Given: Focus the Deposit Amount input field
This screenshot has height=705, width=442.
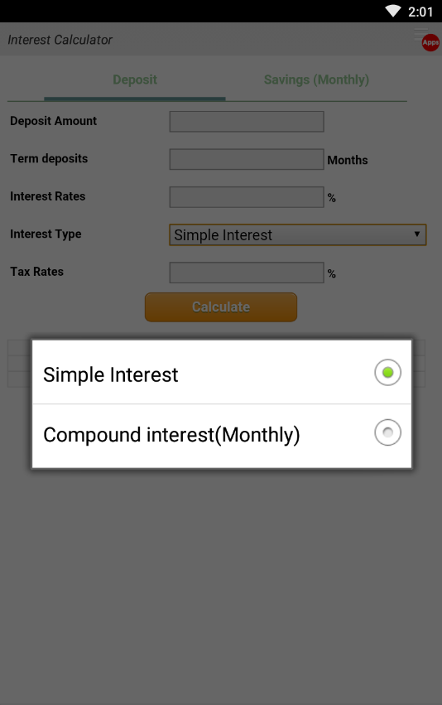Looking at the screenshot, I should (x=247, y=122).
